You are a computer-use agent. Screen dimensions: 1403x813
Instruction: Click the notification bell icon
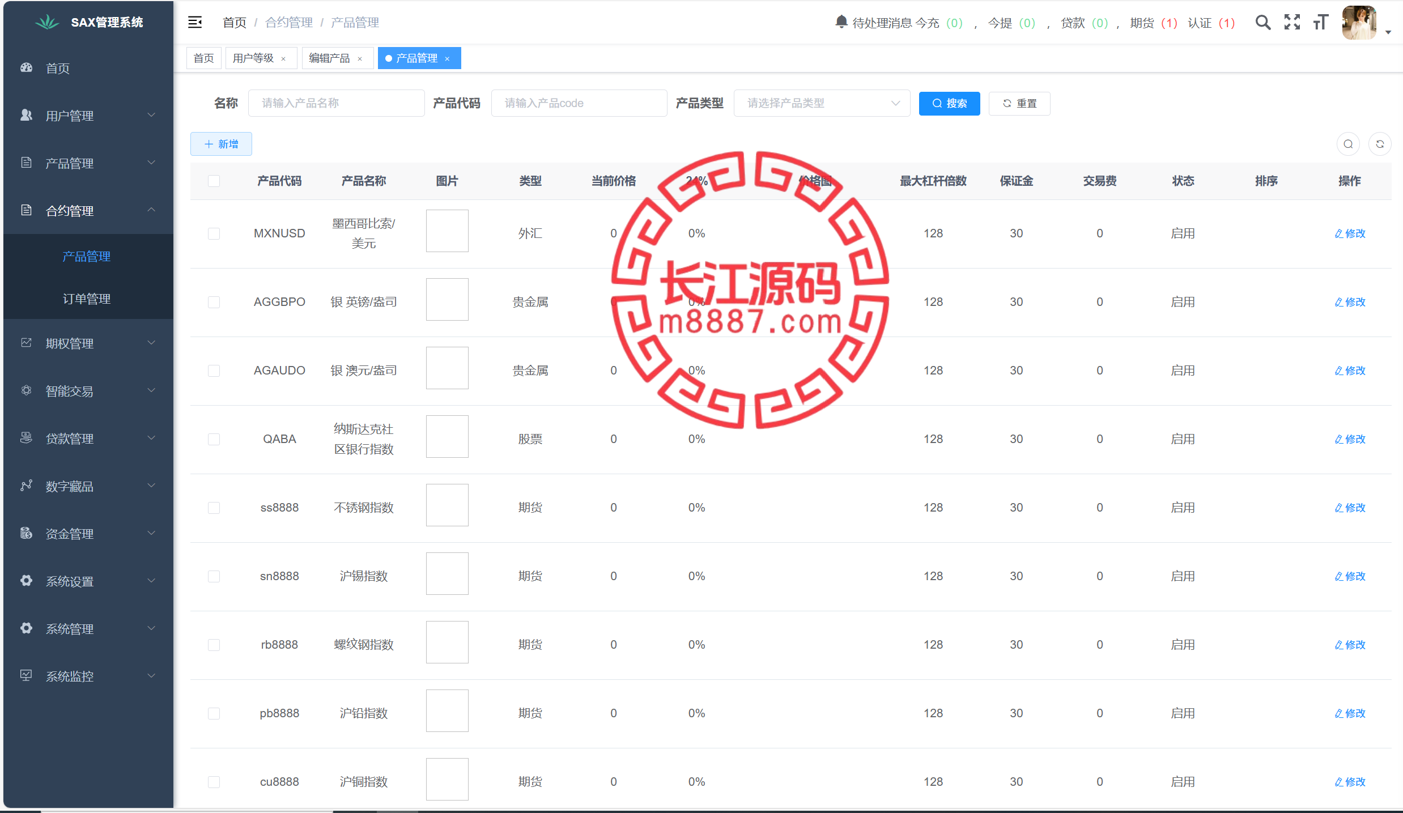[x=841, y=22]
